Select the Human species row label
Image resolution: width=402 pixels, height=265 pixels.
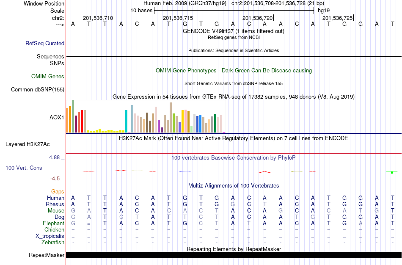tap(55, 198)
